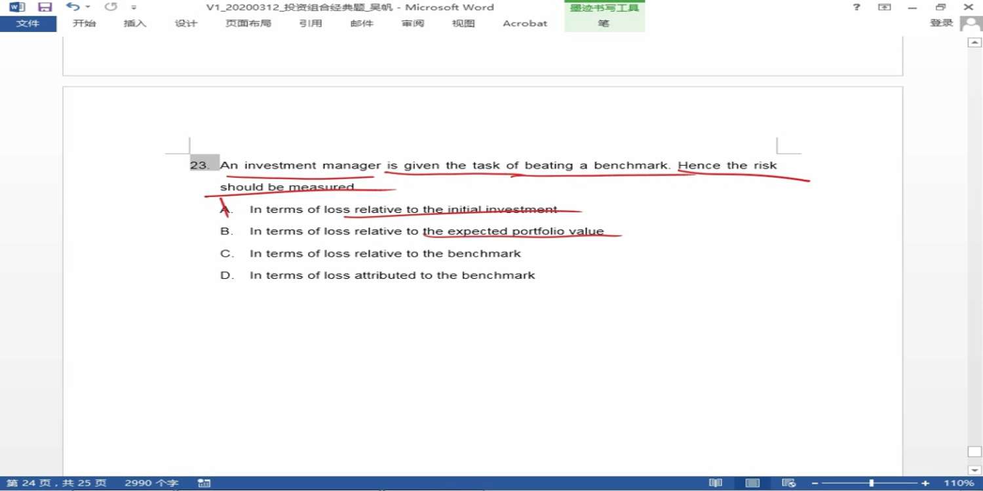The image size is (983, 491).
Task: Click option D 'loss attributed to the benchmark'
Action: (x=429, y=276)
